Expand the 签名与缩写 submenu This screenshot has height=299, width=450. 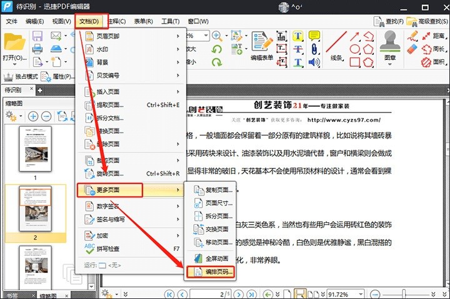(132, 219)
